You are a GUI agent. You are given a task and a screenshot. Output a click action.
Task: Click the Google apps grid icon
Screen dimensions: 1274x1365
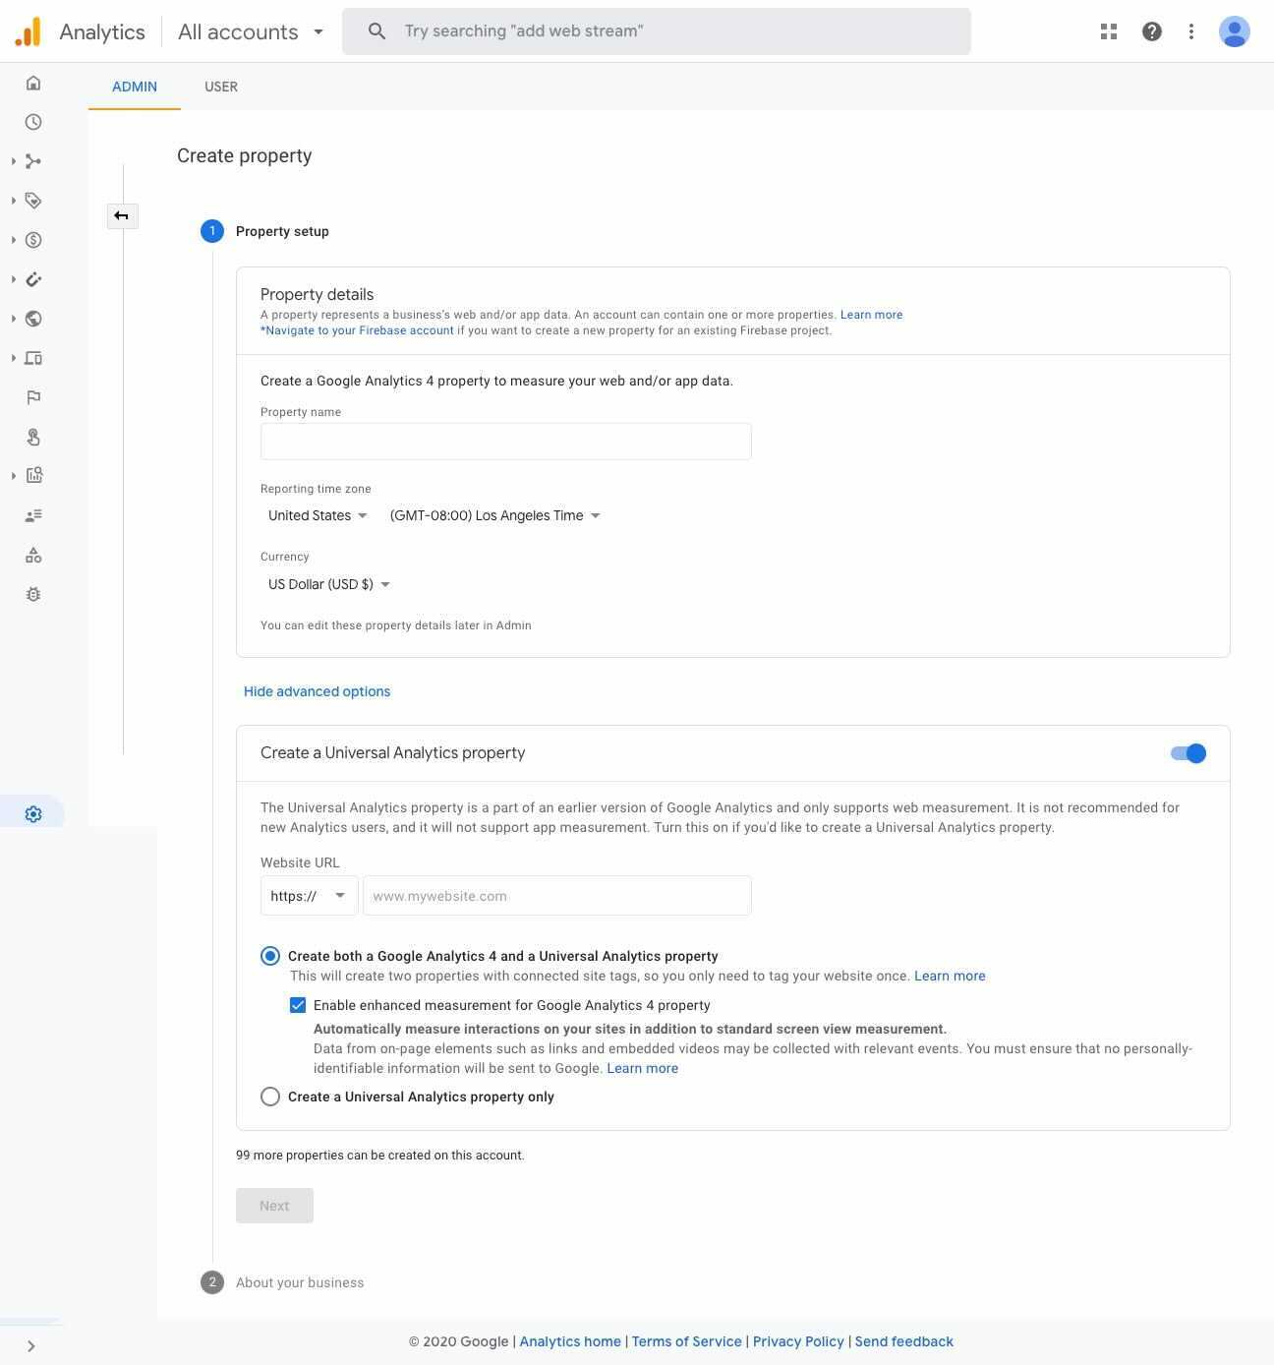[1109, 31]
